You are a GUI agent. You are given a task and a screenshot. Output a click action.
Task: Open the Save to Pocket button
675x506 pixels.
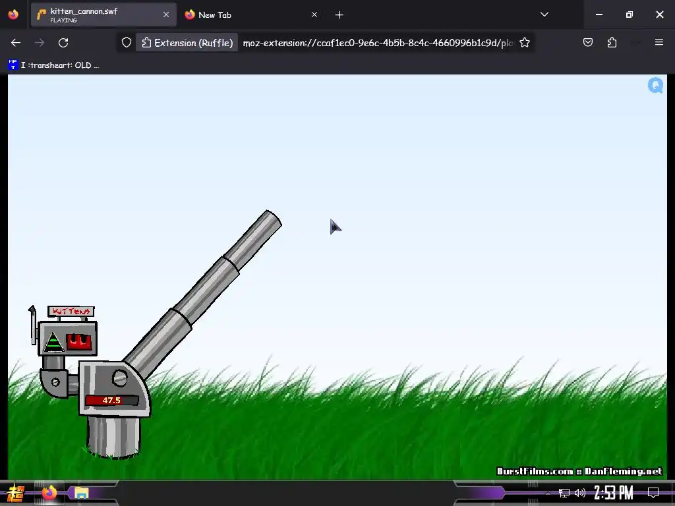(587, 42)
